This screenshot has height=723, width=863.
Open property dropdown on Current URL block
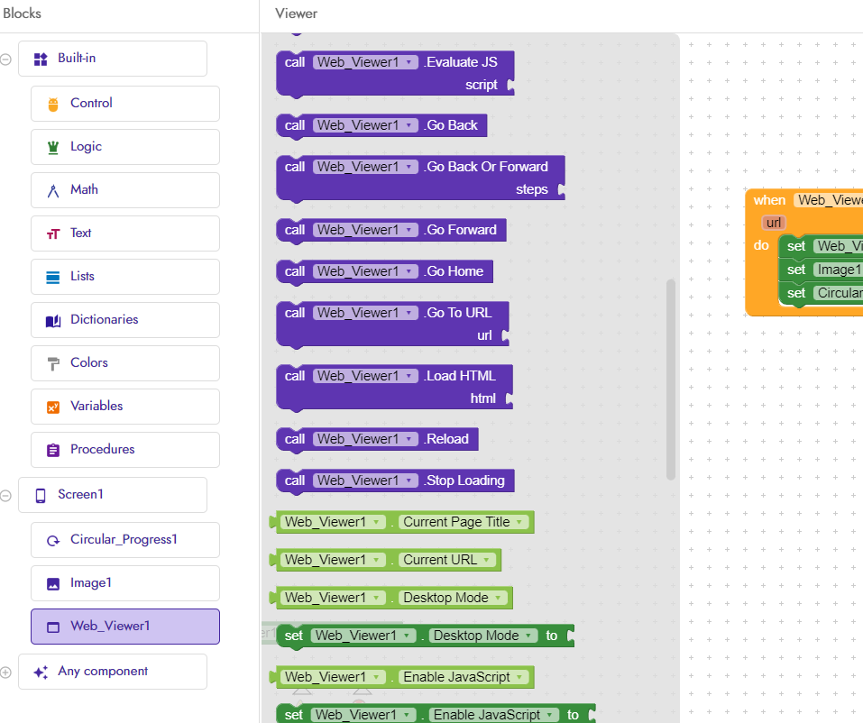pyautogui.click(x=487, y=560)
